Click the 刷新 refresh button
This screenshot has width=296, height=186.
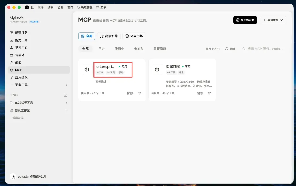tap(230, 49)
